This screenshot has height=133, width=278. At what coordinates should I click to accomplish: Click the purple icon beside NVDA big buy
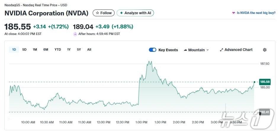point(234,13)
